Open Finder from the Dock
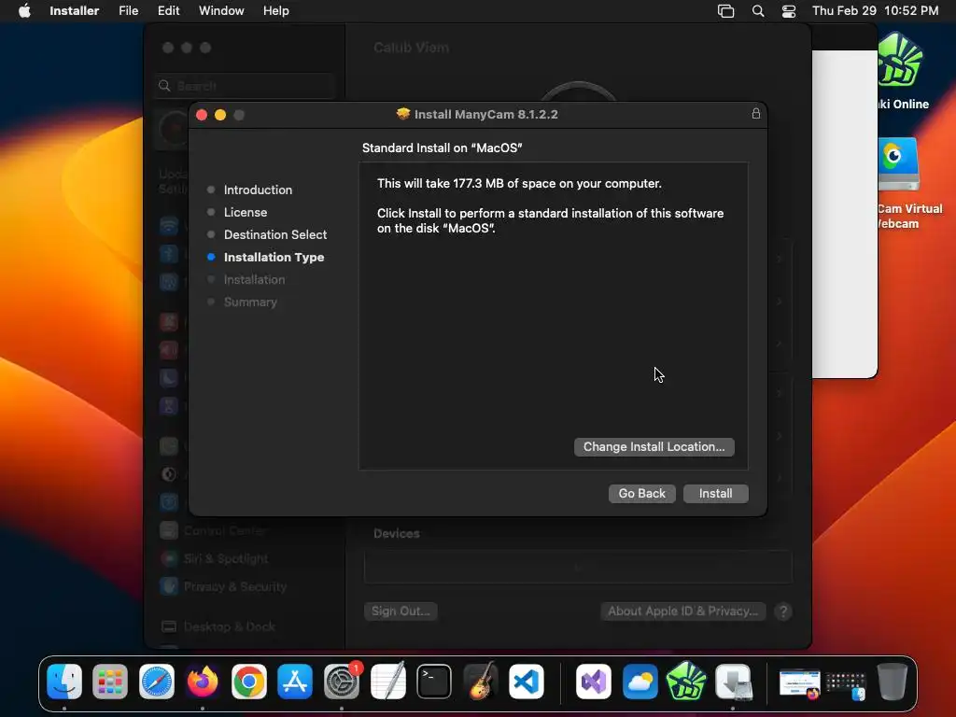This screenshot has height=717, width=956. pyautogui.click(x=64, y=681)
